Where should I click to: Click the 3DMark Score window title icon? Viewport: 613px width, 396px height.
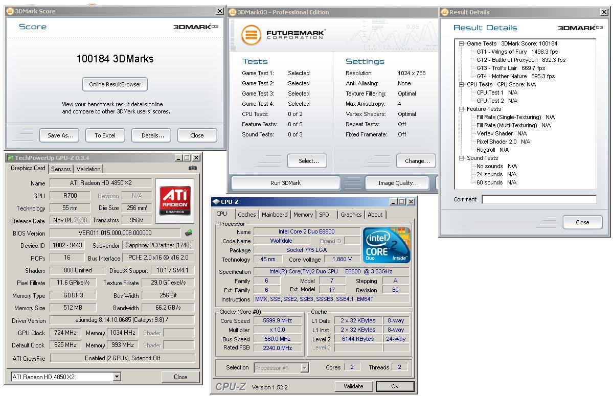11,11
